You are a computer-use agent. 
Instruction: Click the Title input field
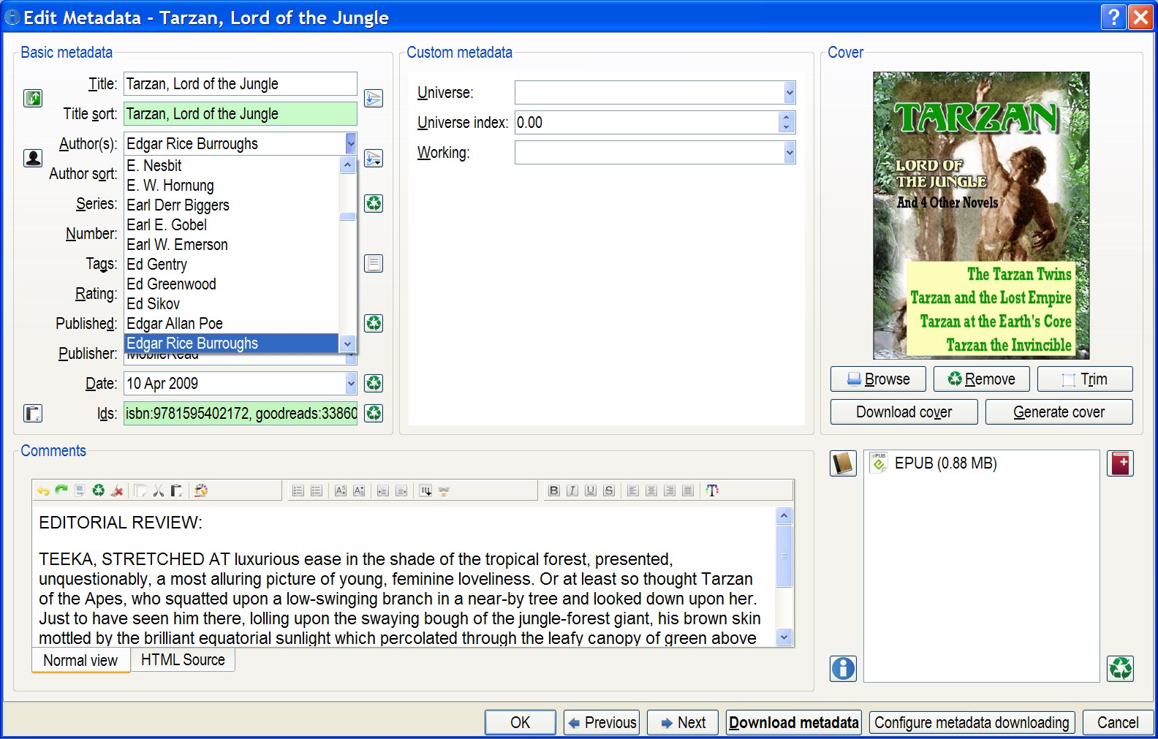pos(241,84)
